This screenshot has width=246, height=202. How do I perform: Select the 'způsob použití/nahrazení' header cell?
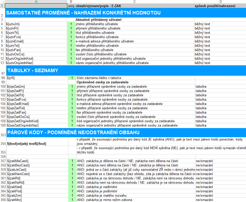(x=220, y=6)
